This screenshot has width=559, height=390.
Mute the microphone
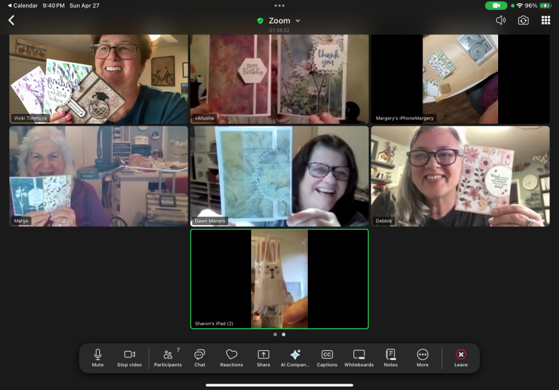click(x=98, y=358)
